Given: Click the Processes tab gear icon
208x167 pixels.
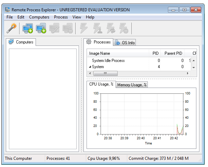Looking at the screenshot, I should (x=89, y=42).
